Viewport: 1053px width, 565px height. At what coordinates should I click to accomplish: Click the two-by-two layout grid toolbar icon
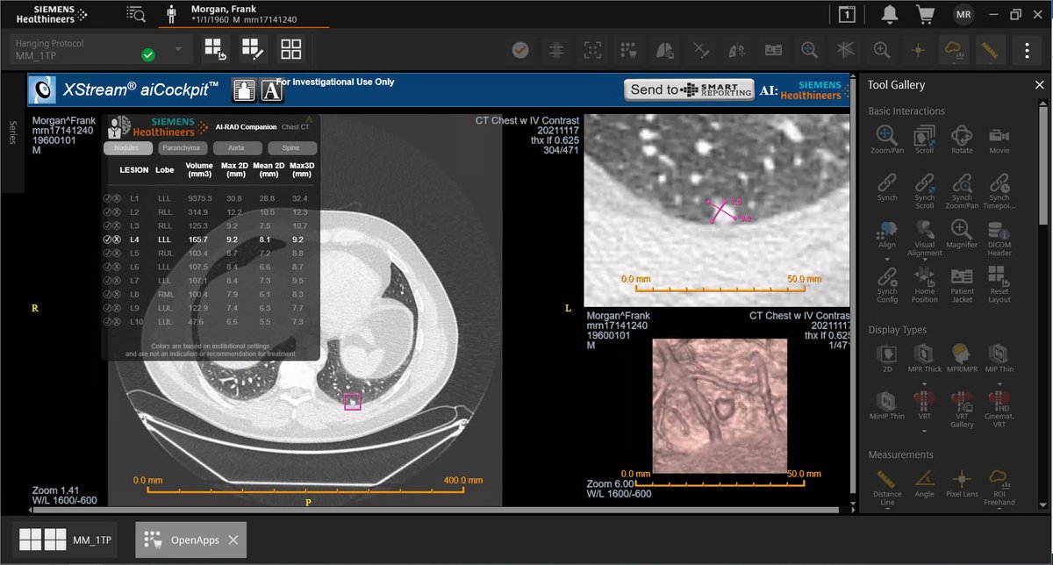pos(291,49)
